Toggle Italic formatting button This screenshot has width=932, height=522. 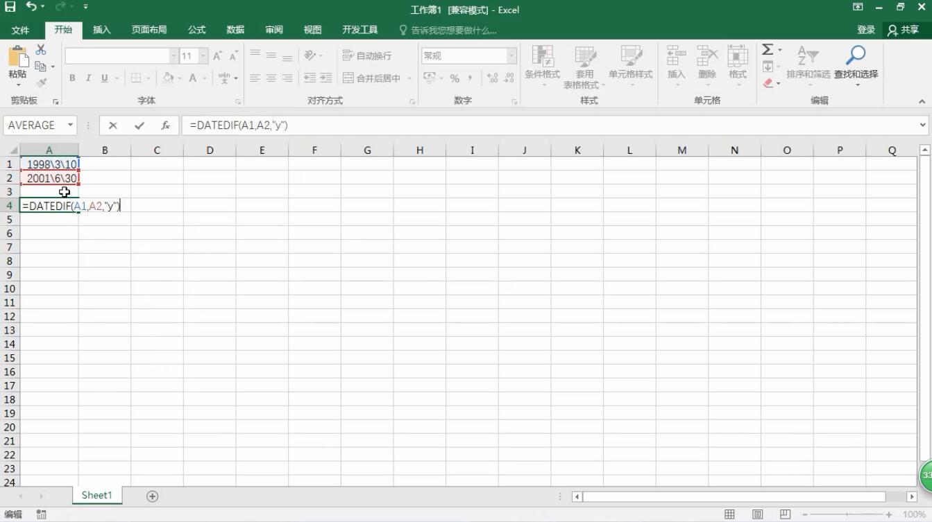point(88,78)
